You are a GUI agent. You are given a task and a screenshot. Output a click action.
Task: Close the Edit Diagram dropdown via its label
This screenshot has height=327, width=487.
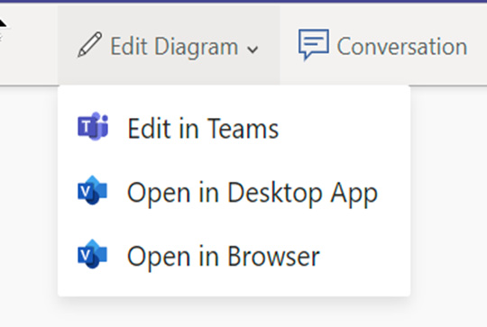coord(174,47)
